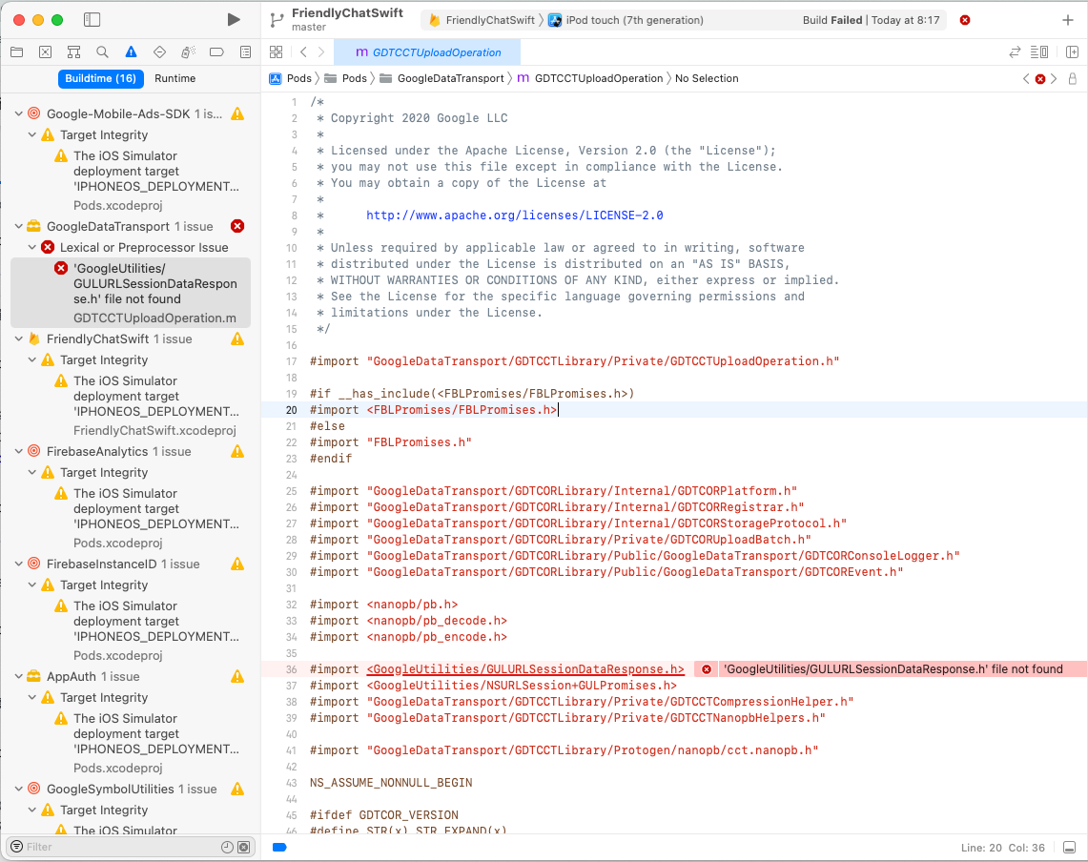Open the Breakpoint navigator tag icon

[216, 52]
